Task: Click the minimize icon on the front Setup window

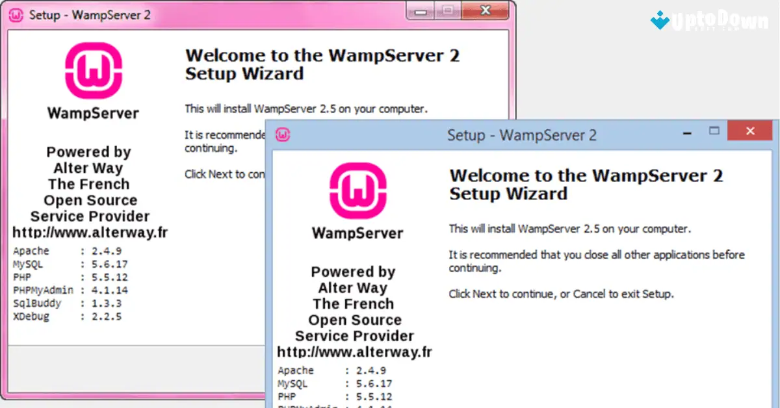Action: [x=687, y=131]
